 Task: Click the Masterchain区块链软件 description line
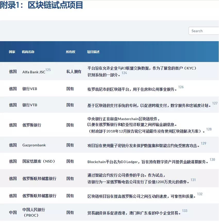pyautogui.click(x=124, y=119)
